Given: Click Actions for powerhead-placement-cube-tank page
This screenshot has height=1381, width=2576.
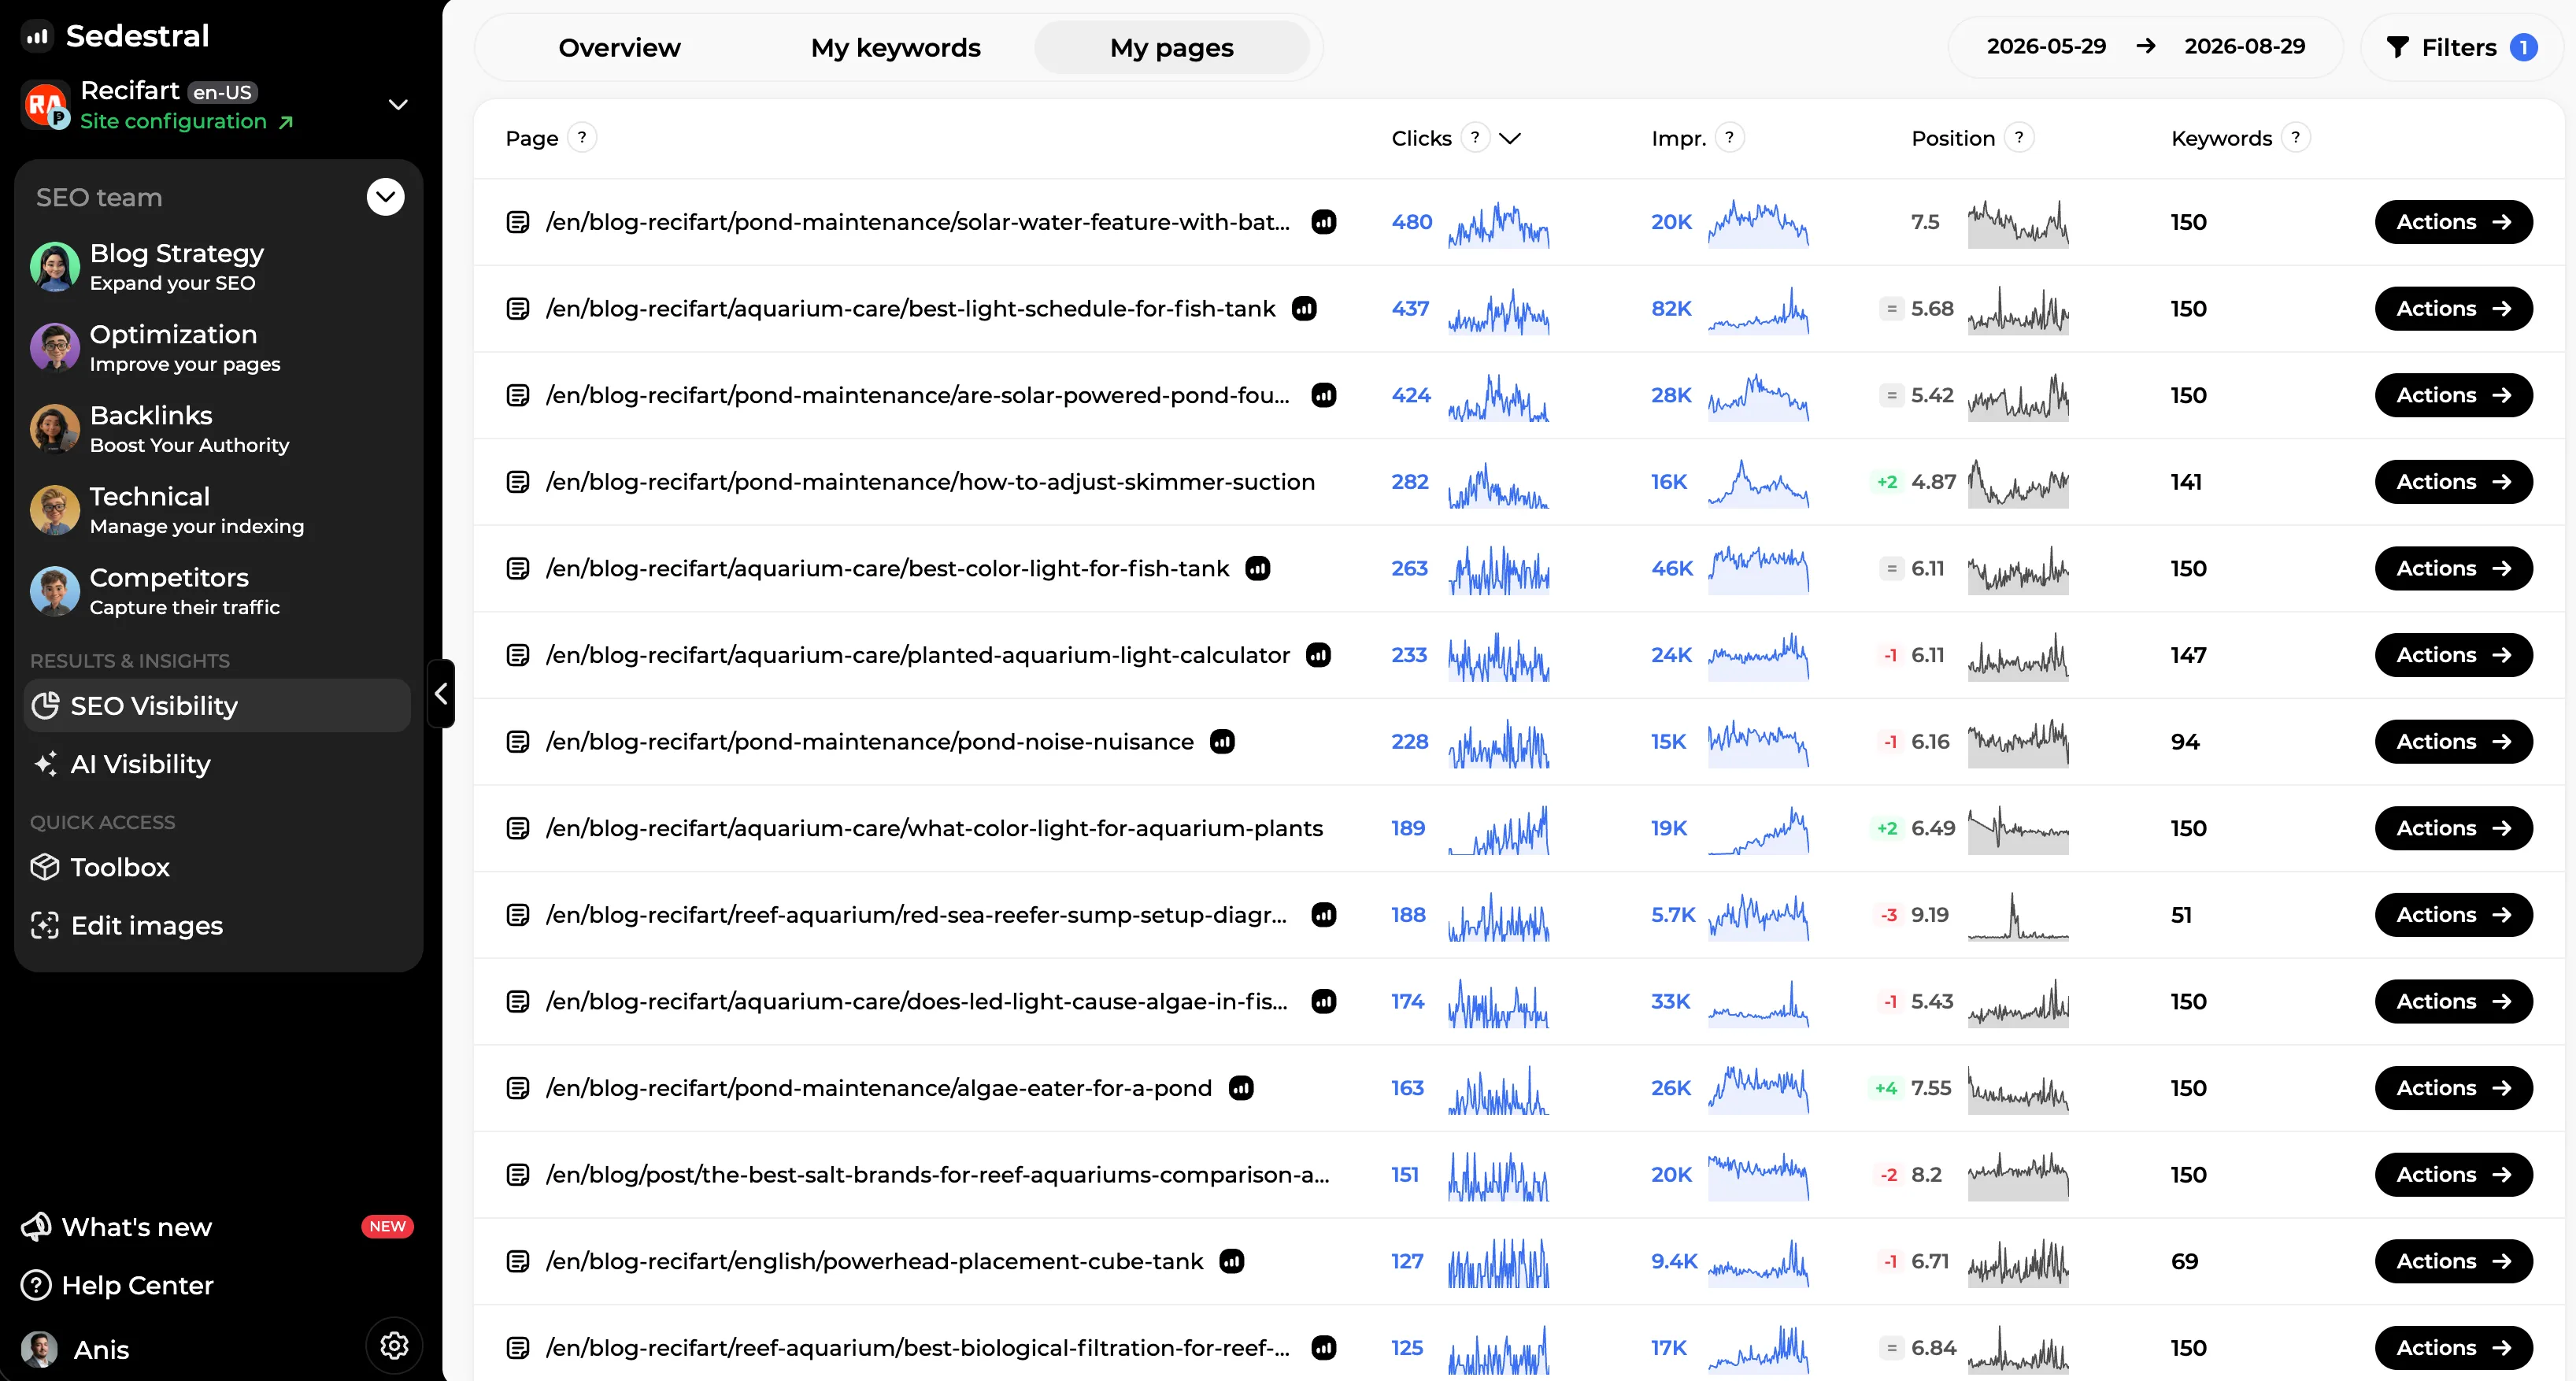Looking at the screenshot, I should [x=2453, y=1262].
